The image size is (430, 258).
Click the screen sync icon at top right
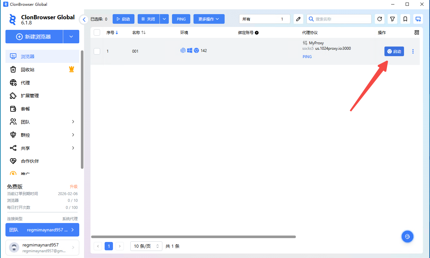[418, 19]
